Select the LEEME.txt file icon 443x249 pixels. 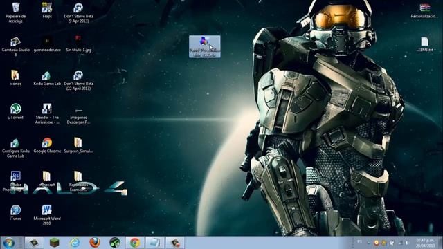424,44
